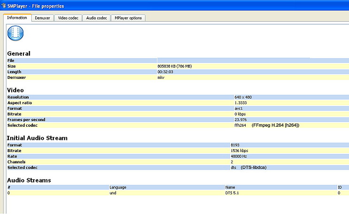The width and height of the screenshot is (349, 214).
Task: Click the File row label
Action: pyautogui.click(x=11, y=61)
